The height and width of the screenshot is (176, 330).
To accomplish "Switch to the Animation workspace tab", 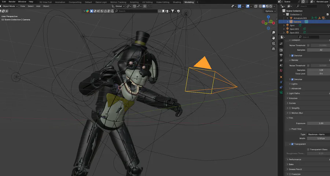I will (60, 2).
